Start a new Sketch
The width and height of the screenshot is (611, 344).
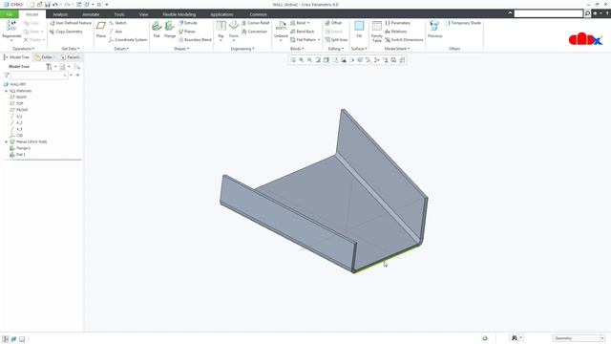click(x=117, y=23)
